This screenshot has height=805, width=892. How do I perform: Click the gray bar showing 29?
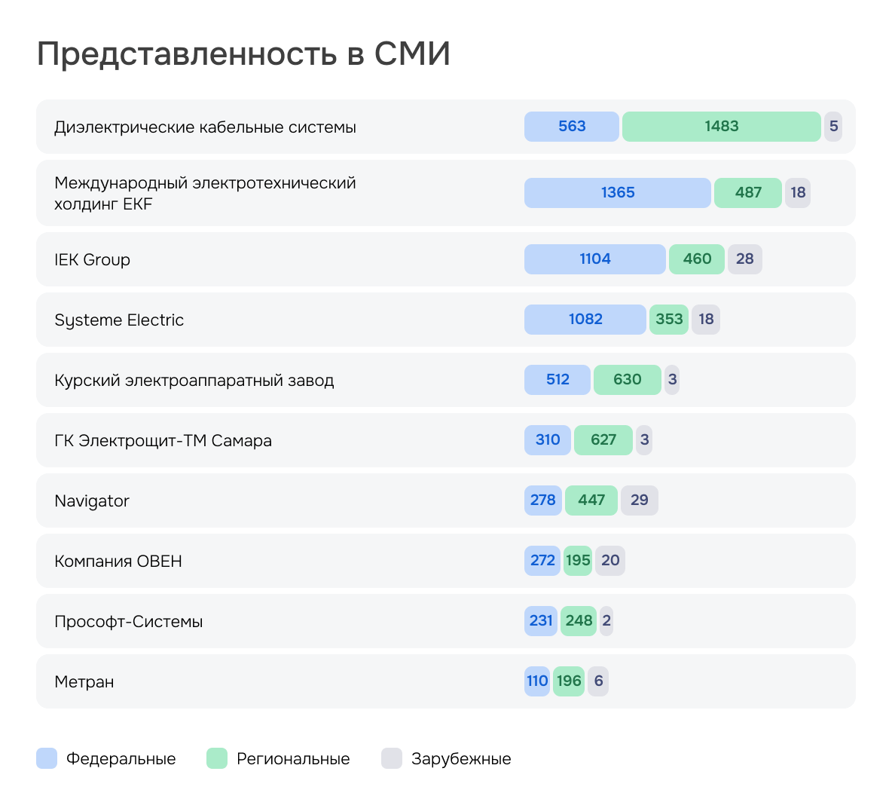[639, 500]
